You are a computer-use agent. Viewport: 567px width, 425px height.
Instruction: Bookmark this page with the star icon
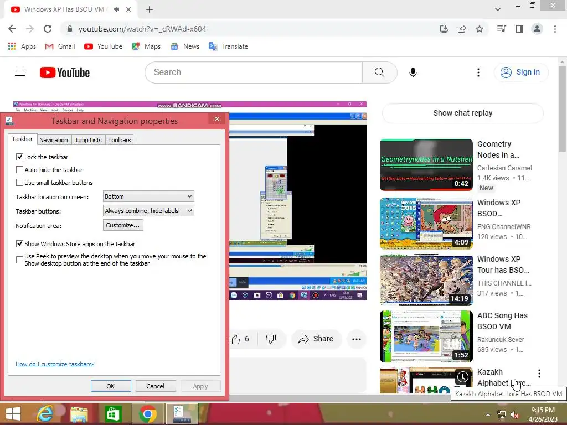[x=480, y=29]
